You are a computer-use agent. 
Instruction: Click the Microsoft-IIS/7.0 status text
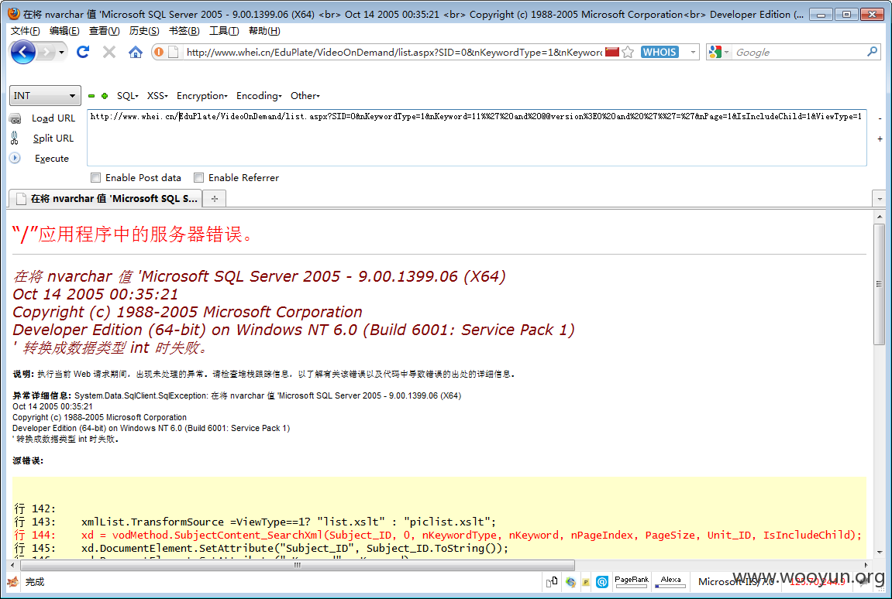736,581
